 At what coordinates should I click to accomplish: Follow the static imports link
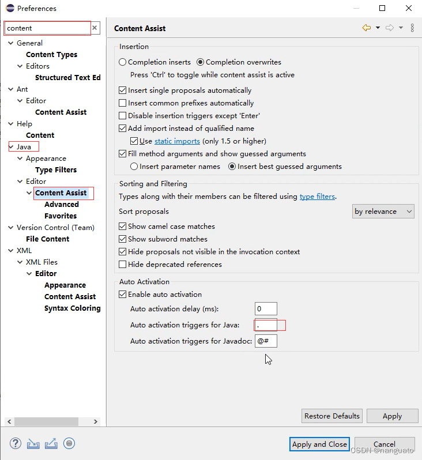point(177,141)
